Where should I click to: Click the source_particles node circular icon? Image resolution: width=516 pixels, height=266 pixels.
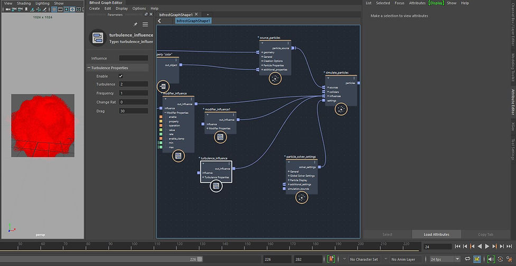point(275,79)
